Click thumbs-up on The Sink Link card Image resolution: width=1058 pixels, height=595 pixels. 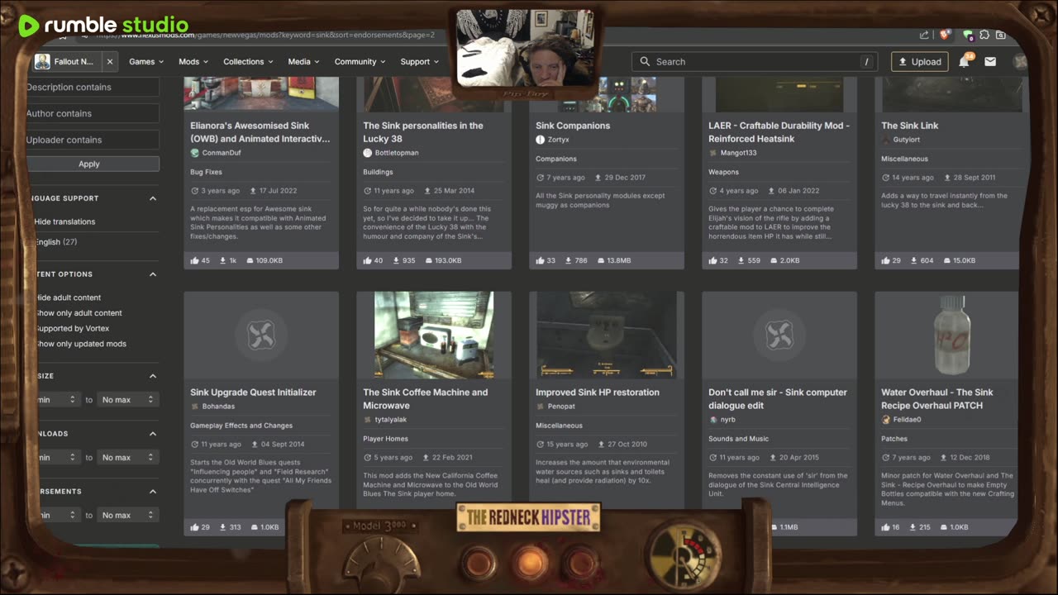click(886, 260)
